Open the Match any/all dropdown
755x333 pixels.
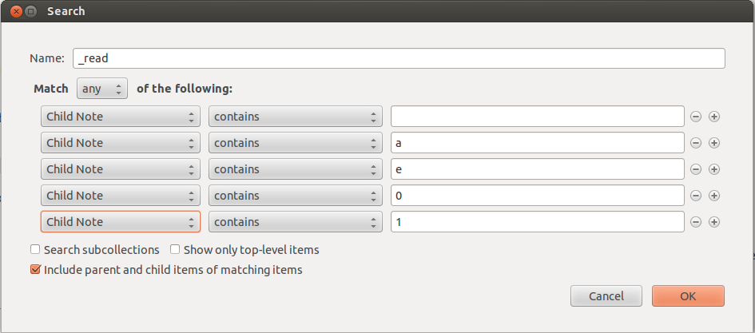102,89
